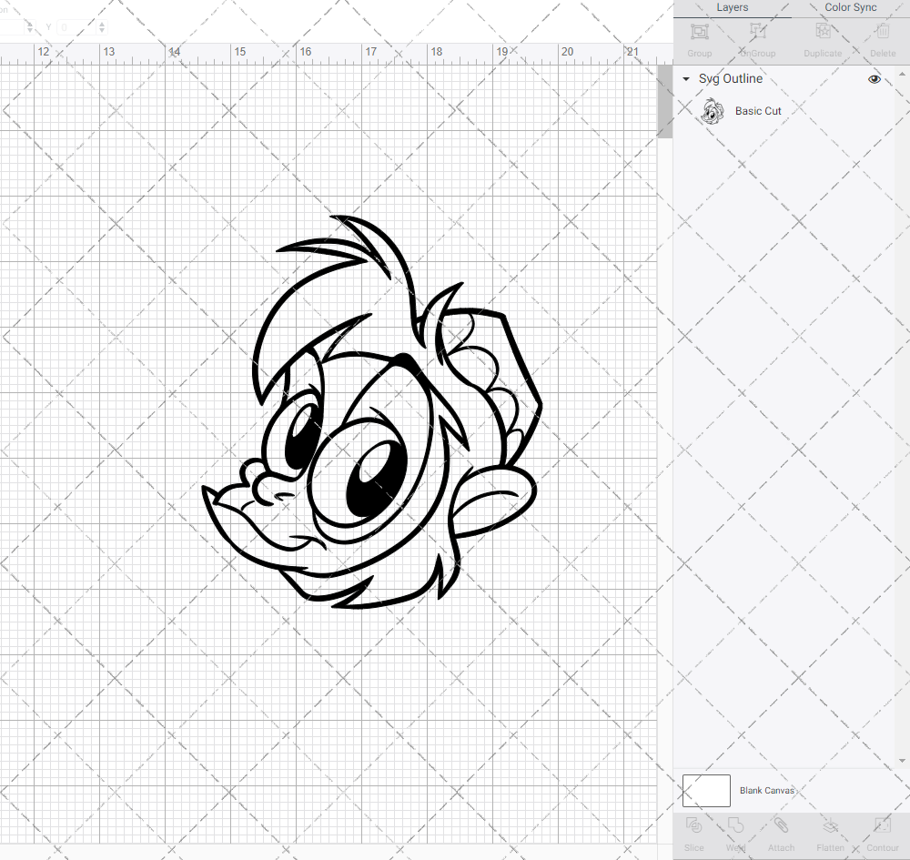Select the Svg Outline layer title
910x860 pixels.
[730, 79]
